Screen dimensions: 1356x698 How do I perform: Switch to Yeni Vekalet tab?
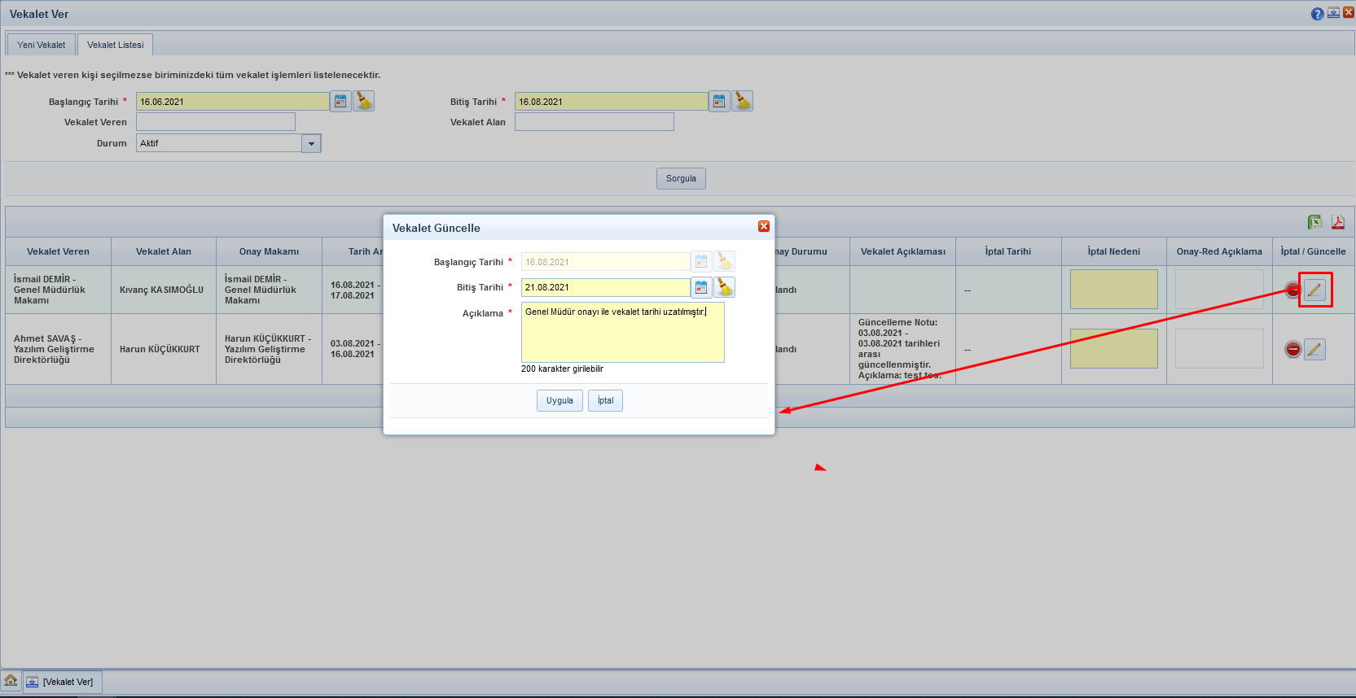click(42, 45)
